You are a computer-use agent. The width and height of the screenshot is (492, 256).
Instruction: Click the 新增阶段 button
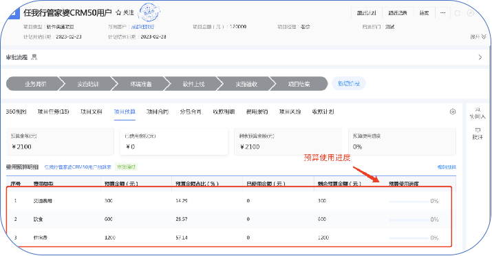point(349,83)
